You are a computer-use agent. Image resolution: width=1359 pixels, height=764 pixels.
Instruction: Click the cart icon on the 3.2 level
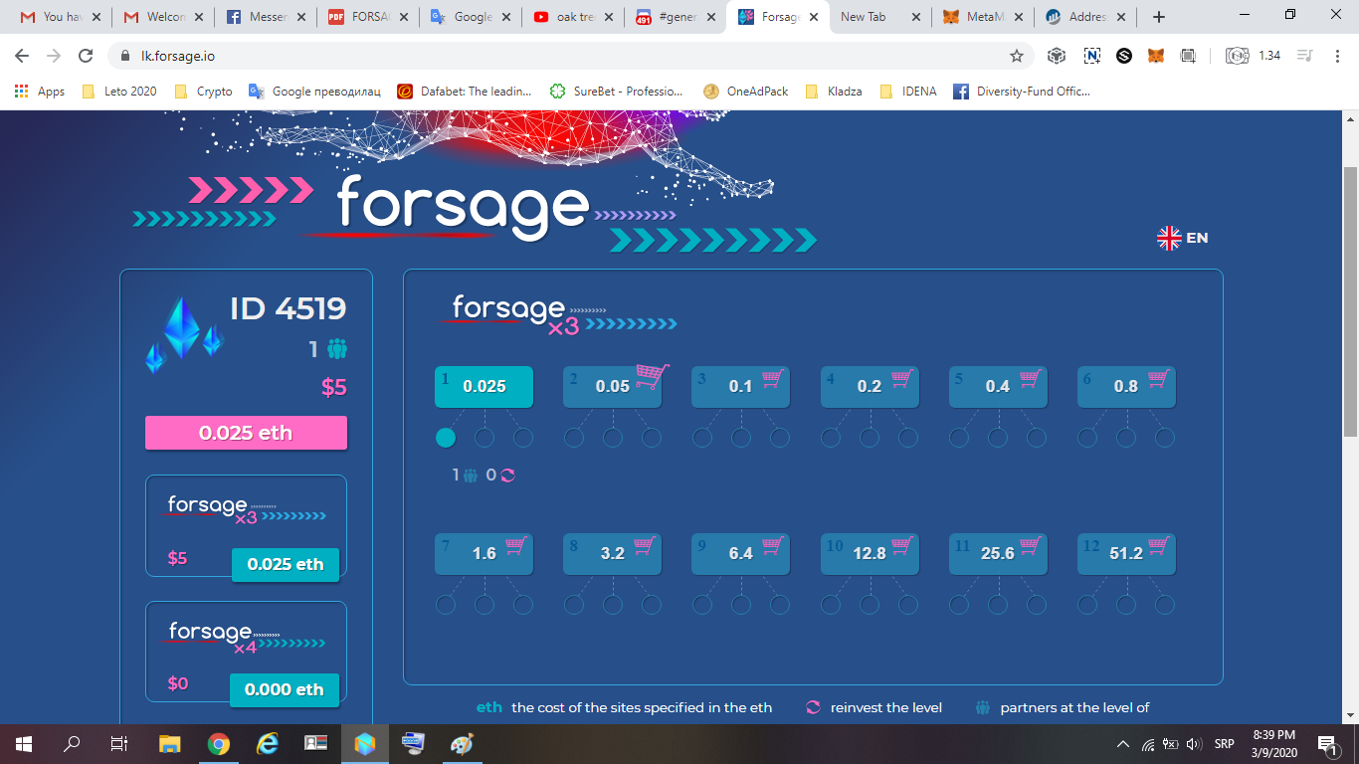(644, 546)
